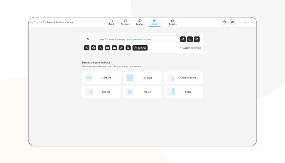Navigate to My Forms breadcrumb

click(x=35, y=22)
